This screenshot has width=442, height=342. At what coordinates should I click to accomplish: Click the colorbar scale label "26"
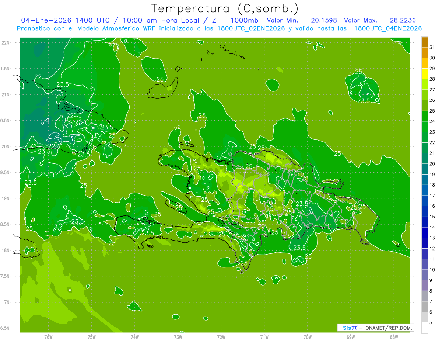[432, 100]
